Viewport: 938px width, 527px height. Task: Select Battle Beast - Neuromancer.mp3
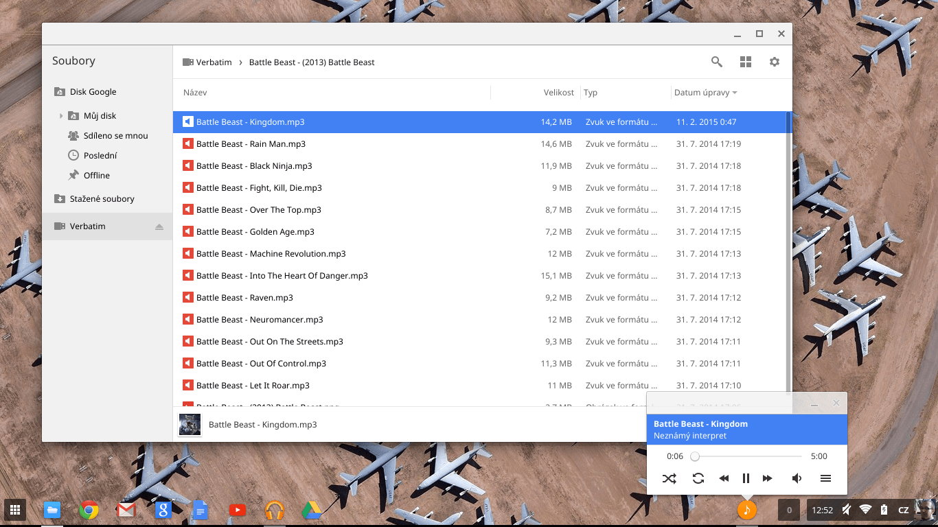tap(479, 320)
